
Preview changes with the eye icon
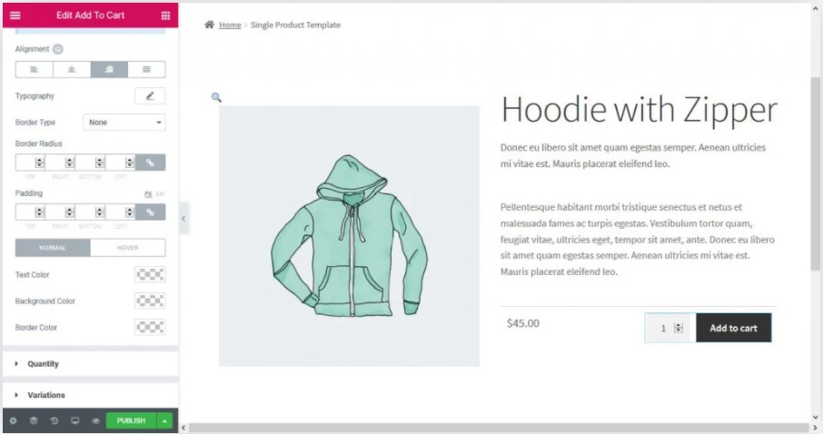[x=95, y=421]
